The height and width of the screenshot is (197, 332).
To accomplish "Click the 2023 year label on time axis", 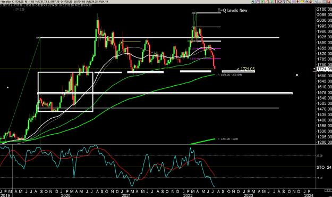I will pos(248,195).
